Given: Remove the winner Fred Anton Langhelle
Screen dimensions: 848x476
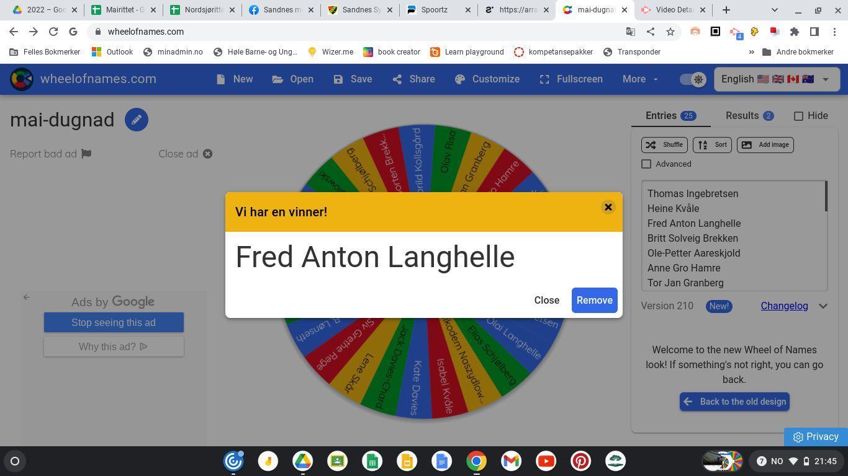Looking at the screenshot, I should tap(594, 301).
